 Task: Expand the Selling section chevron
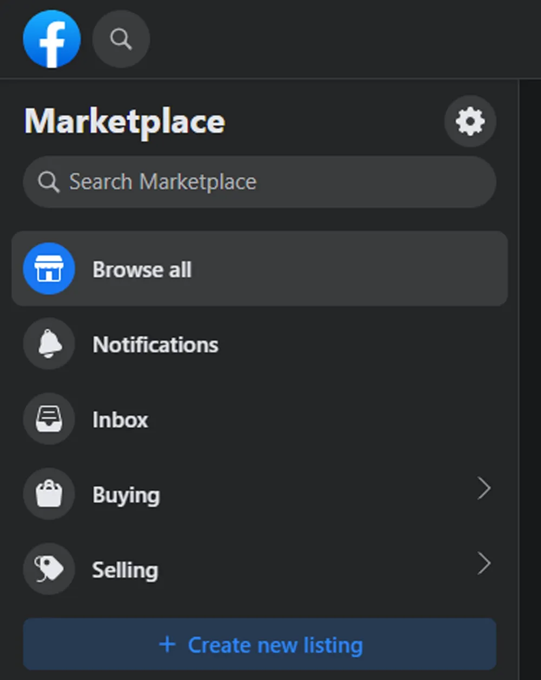(x=484, y=564)
